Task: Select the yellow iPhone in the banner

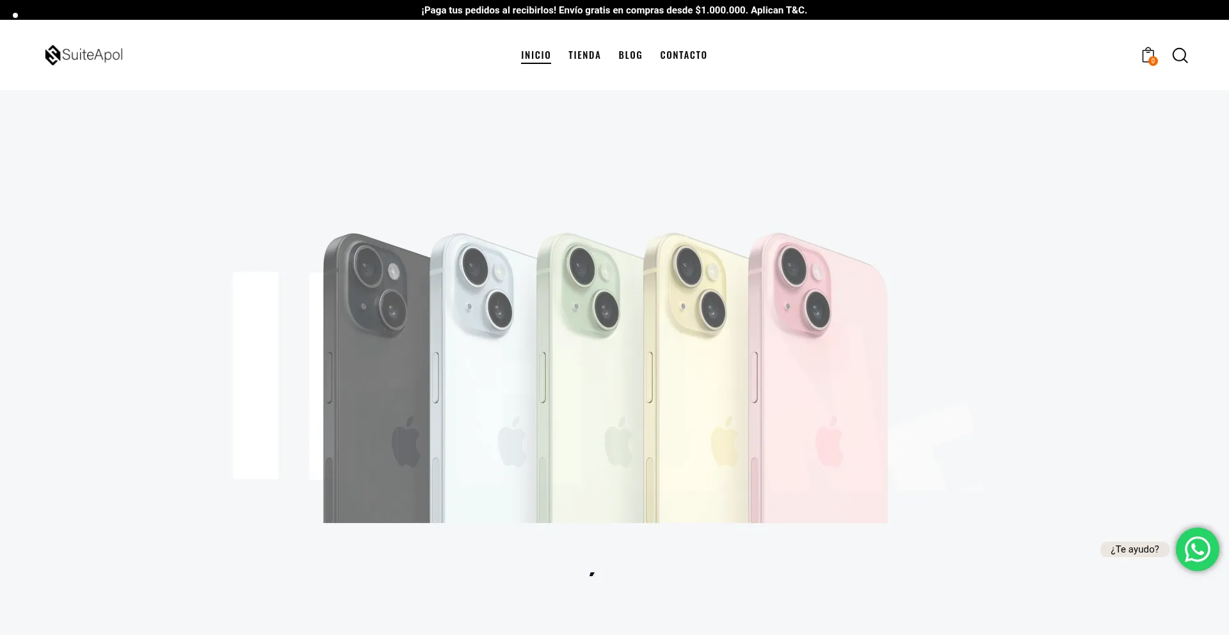Action: click(x=696, y=377)
